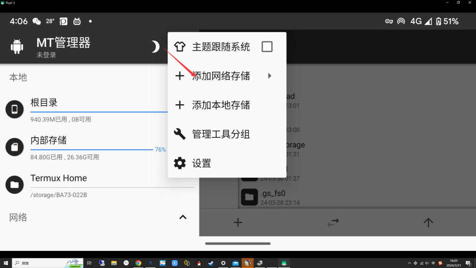The height and width of the screenshot is (268, 476).
Task: Open the 根目录 storage entry
Action: click(44, 103)
